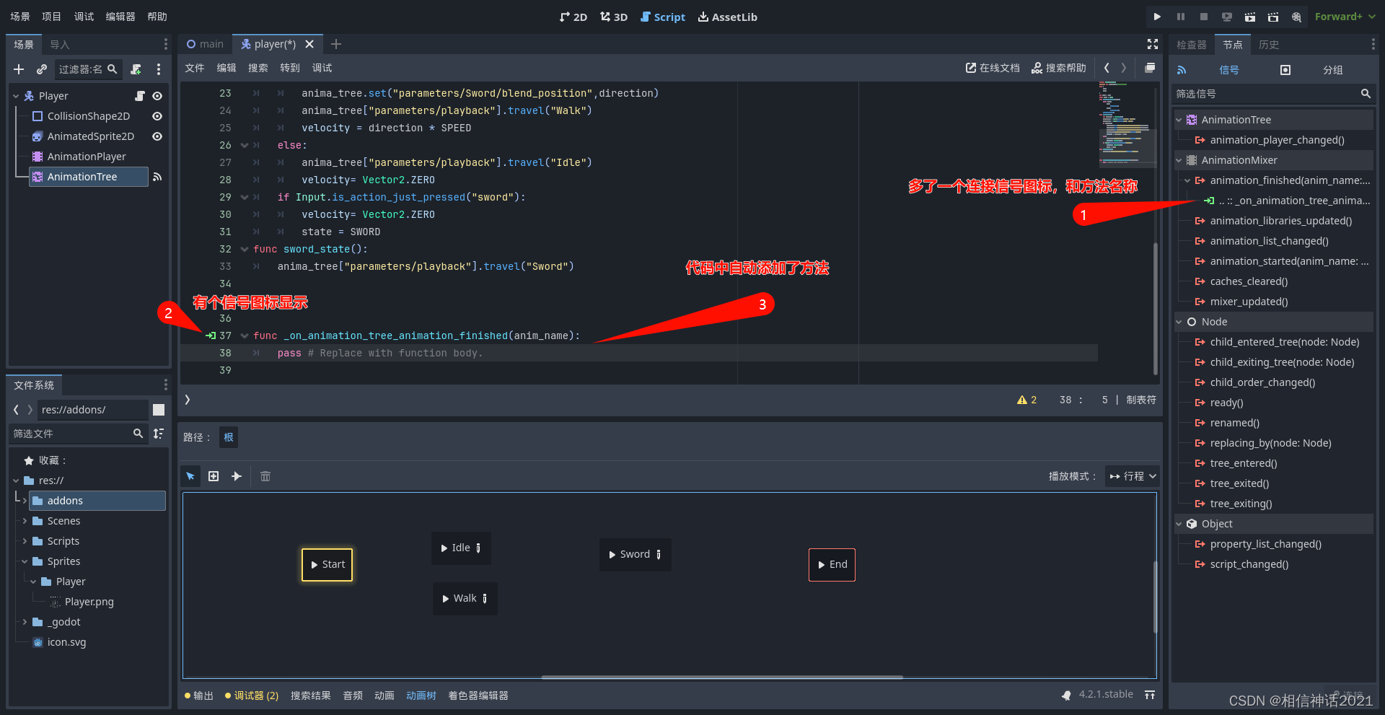Open the 检查器 inspector tab

click(1191, 44)
